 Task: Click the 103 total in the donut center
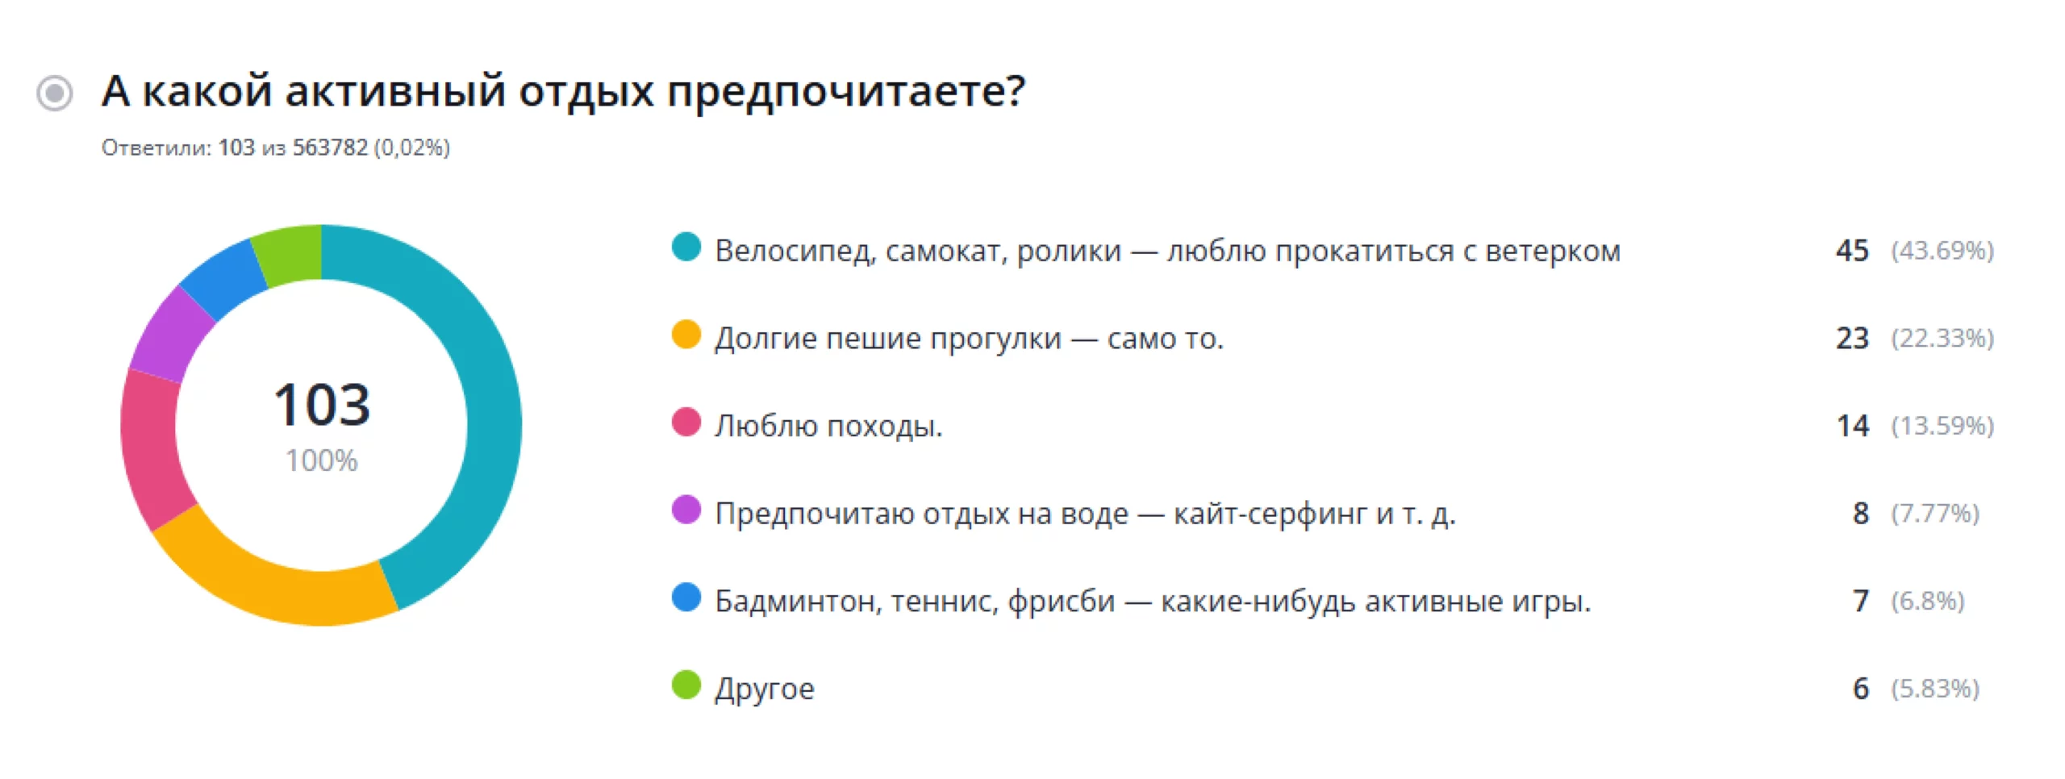[322, 404]
